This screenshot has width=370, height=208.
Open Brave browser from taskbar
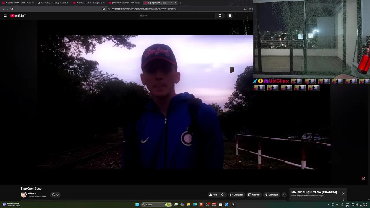[201, 205]
